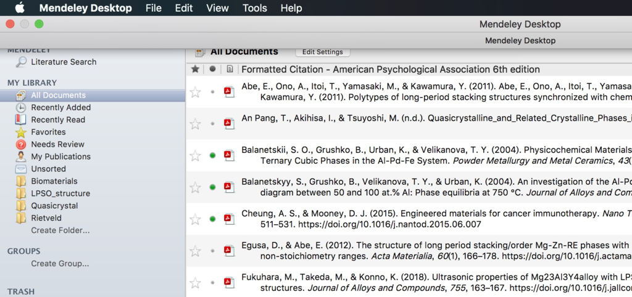
Task: Show Recently Added documents
Action: (x=61, y=107)
